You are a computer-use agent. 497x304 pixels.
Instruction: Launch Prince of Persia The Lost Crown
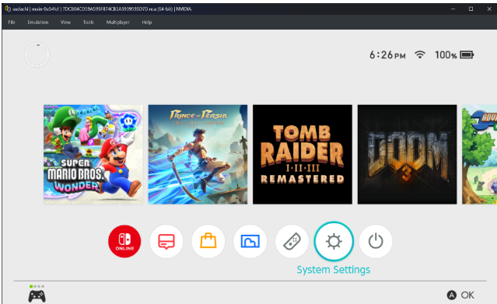[x=198, y=155]
